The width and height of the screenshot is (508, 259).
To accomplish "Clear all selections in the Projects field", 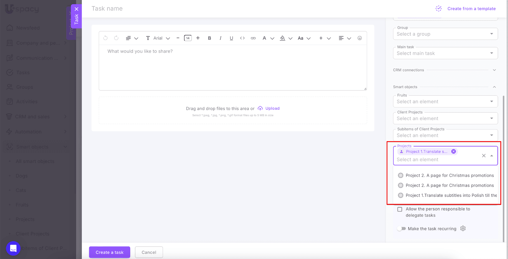I will click(484, 156).
